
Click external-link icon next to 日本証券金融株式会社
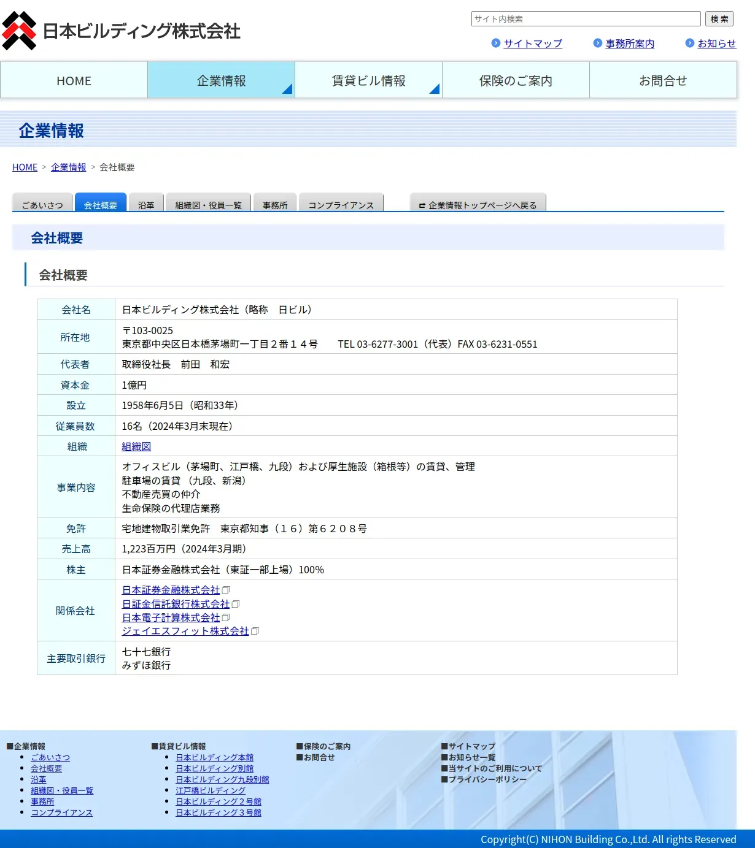point(225,590)
